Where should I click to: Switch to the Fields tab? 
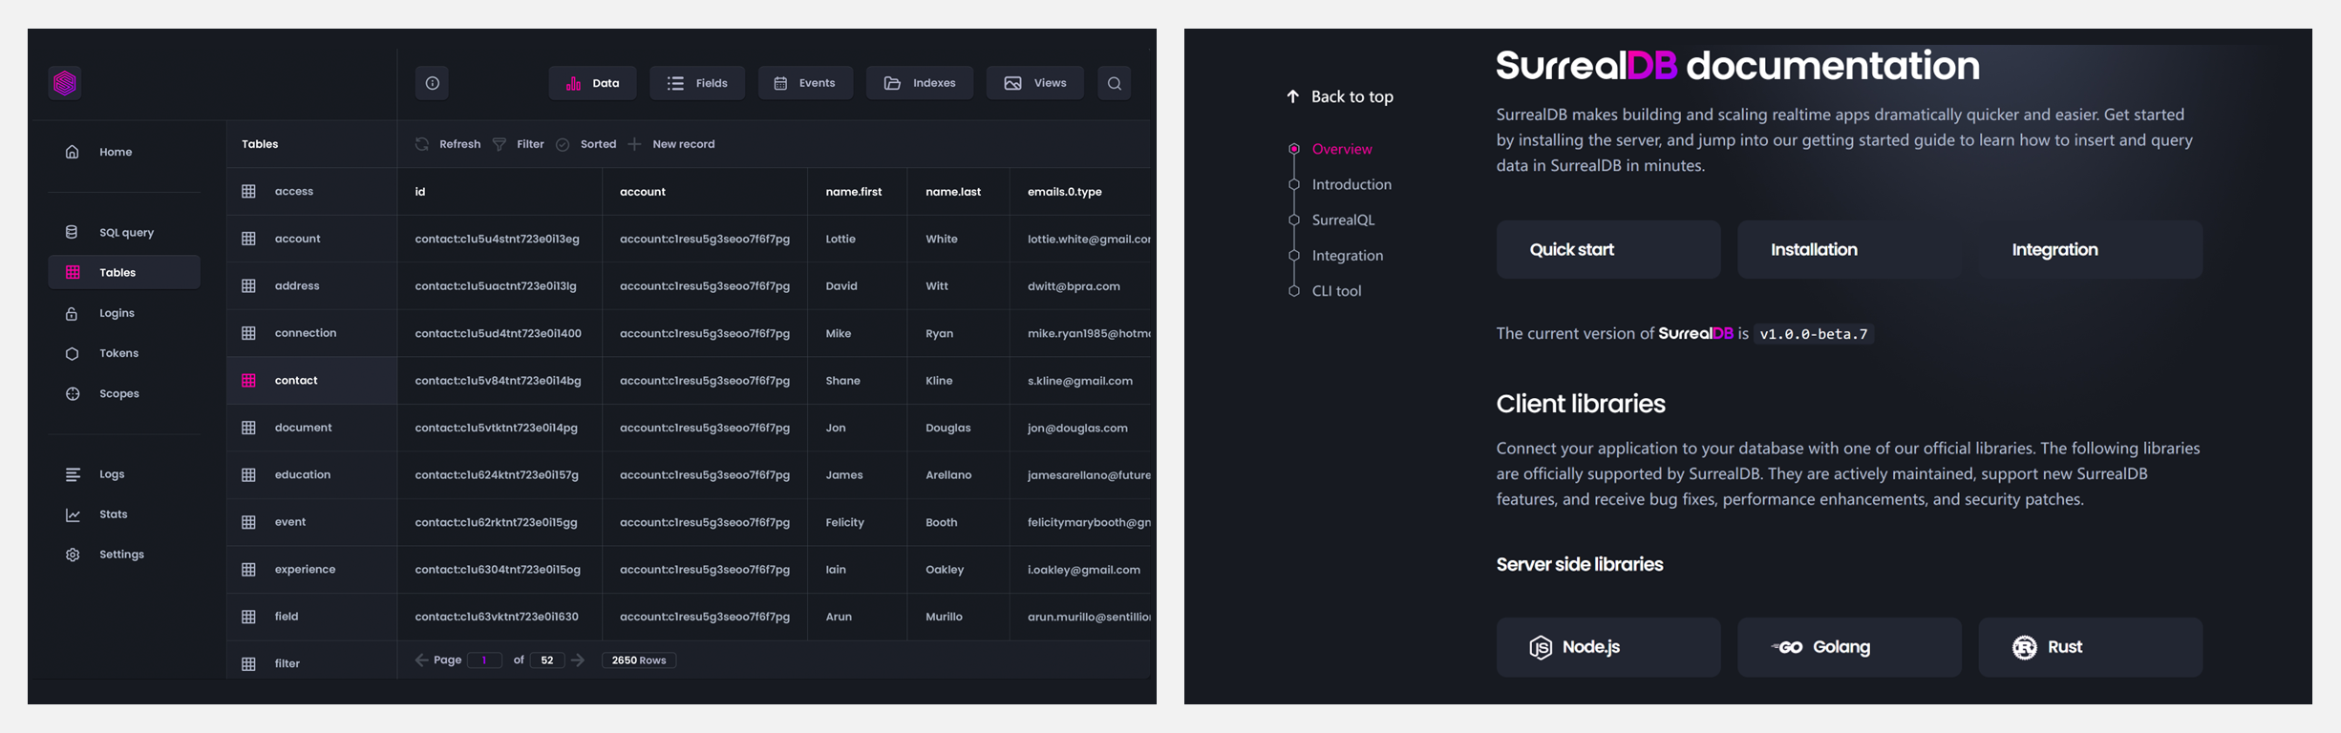pos(697,83)
